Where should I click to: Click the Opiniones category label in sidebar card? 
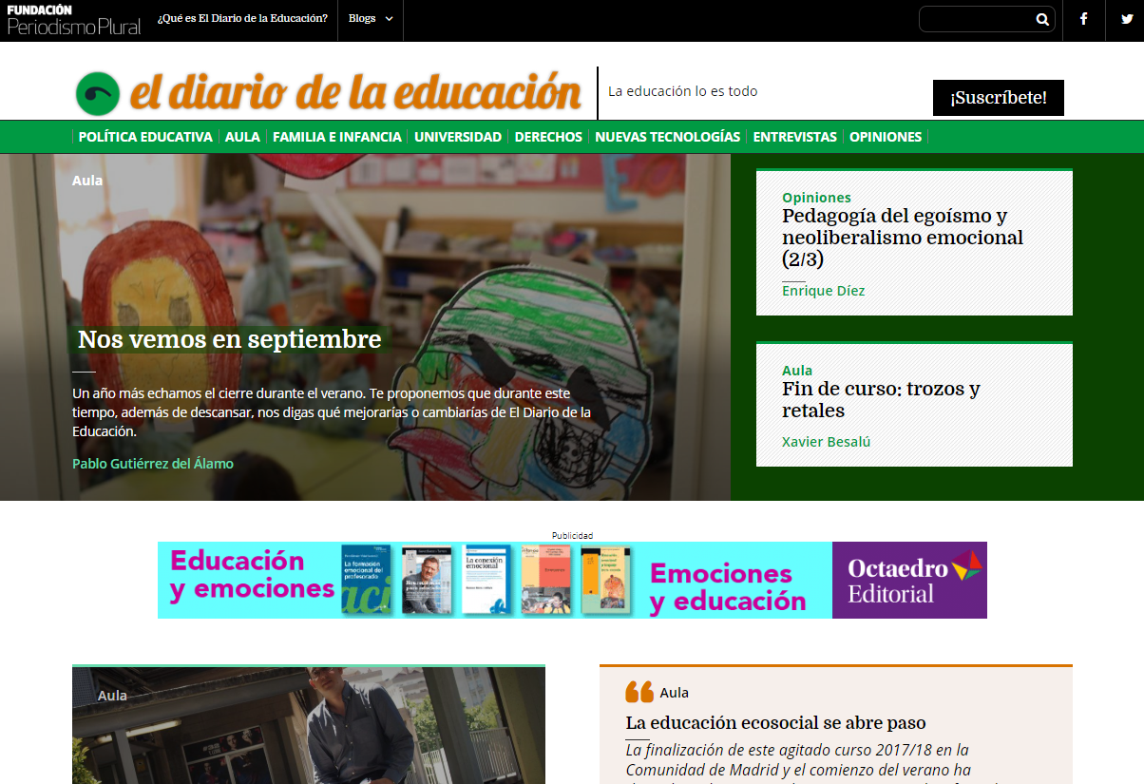pos(816,198)
